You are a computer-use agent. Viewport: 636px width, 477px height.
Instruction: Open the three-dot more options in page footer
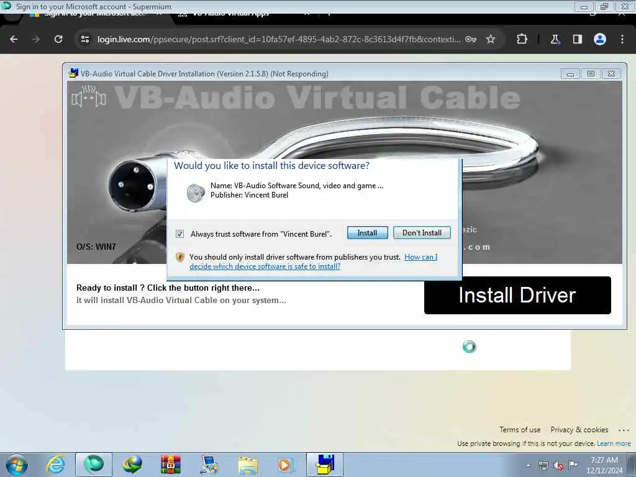tap(624, 430)
